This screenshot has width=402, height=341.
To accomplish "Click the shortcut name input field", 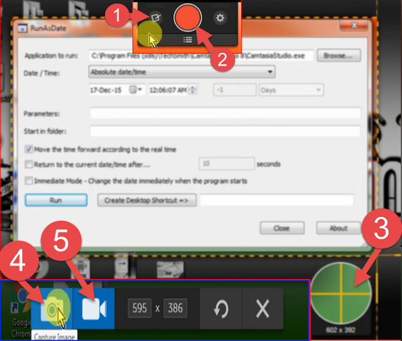I will (276, 200).
